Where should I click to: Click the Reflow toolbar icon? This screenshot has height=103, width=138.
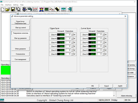(63, 9)
